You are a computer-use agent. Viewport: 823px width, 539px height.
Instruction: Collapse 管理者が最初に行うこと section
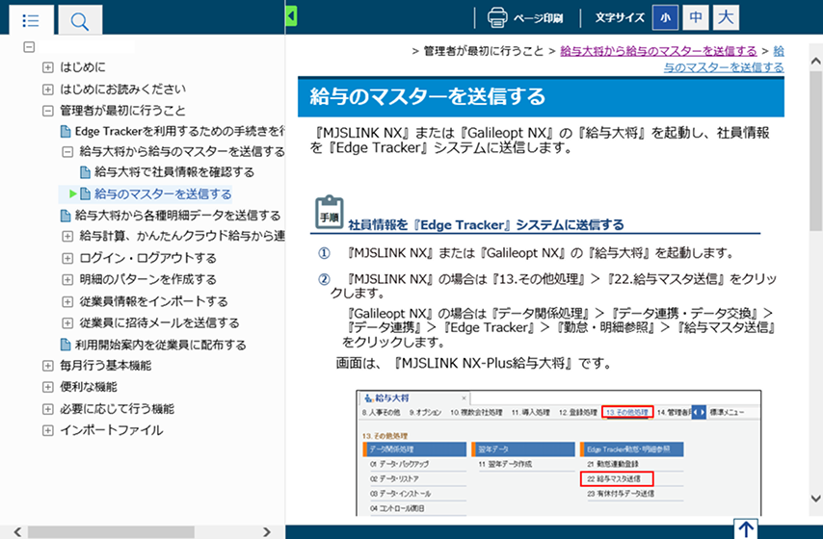point(48,111)
